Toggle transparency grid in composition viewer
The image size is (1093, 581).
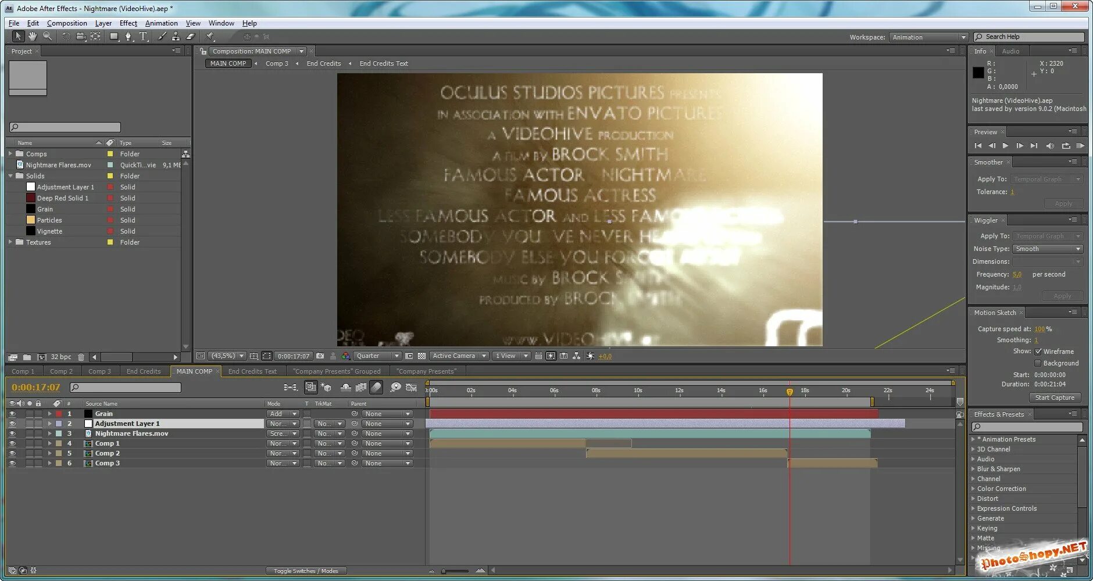(422, 356)
